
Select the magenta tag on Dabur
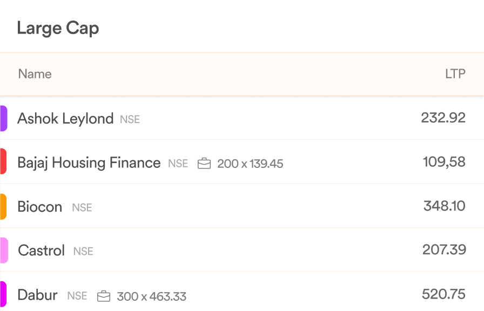[3, 294]
